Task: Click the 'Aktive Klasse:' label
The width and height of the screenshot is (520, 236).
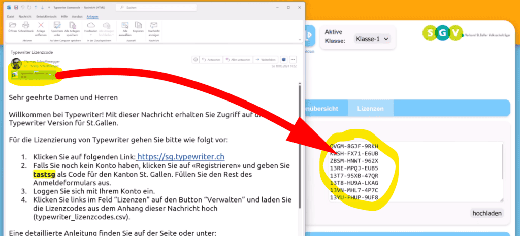Action: pos(335,37)
